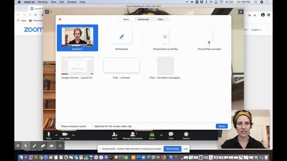Choose the Whiteboard share option
The image size is (287, 161).
coord(122,38)
